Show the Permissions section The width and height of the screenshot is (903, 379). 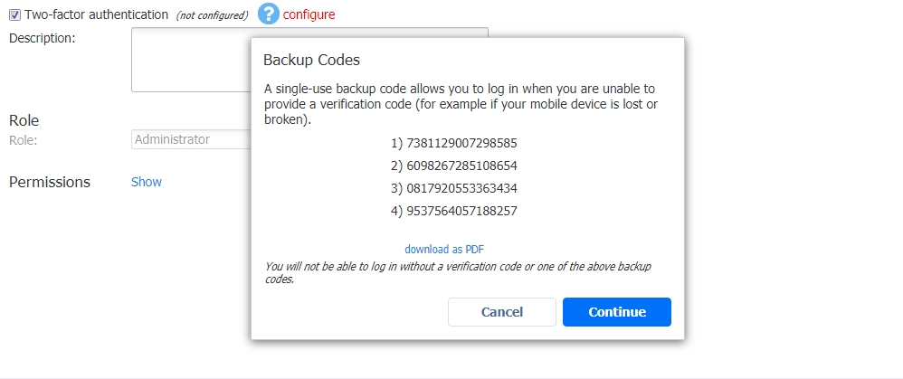(x=147, y=182)
